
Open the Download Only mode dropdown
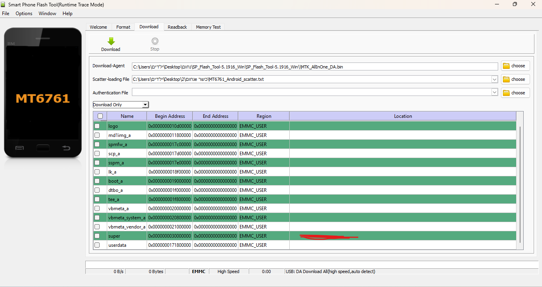point(120,105)
